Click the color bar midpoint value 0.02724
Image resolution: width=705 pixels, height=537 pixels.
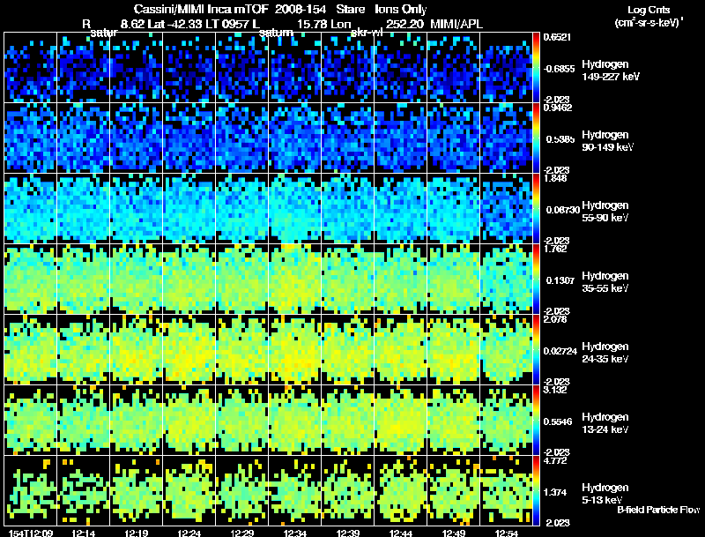560,351
